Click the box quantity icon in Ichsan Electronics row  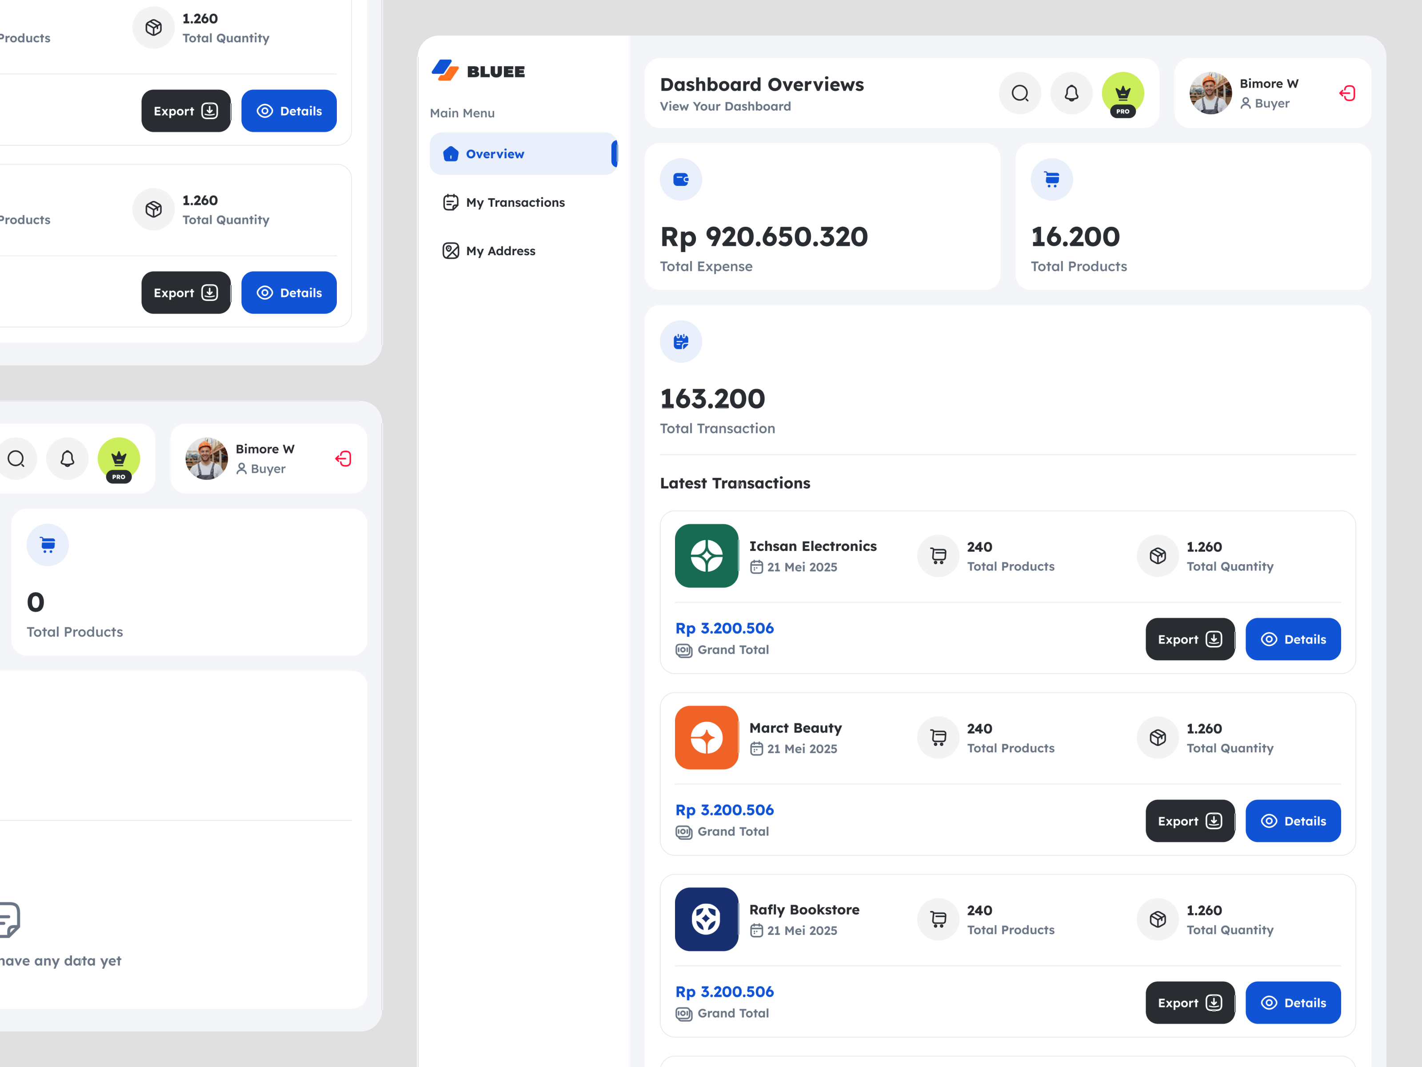[x=1158, y=556]
